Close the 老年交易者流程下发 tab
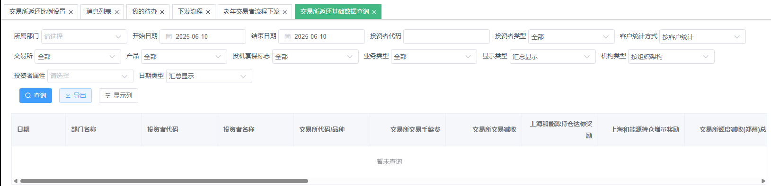771x186 pixels. click(285, 12)
